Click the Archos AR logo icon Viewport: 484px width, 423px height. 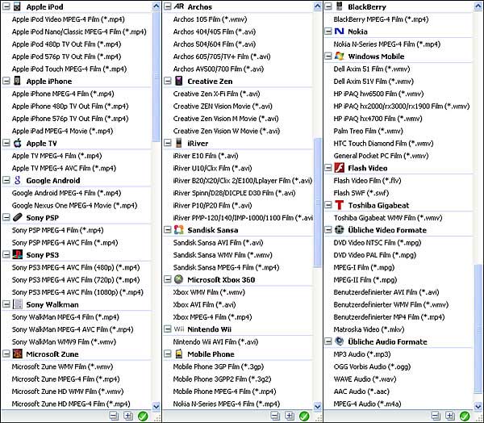(179, 6)
